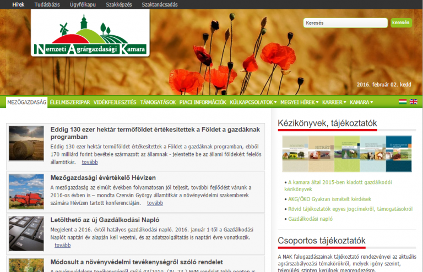Click the Hungarian flag language icon
This screenshot has width=423, height=272.
point(403,102)
